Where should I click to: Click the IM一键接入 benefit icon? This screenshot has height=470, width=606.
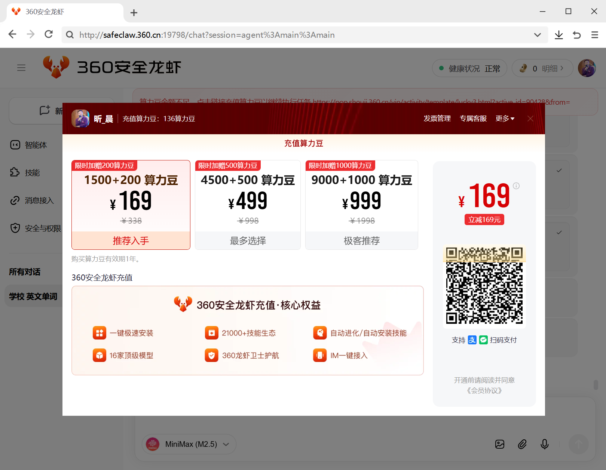(320, 355)
